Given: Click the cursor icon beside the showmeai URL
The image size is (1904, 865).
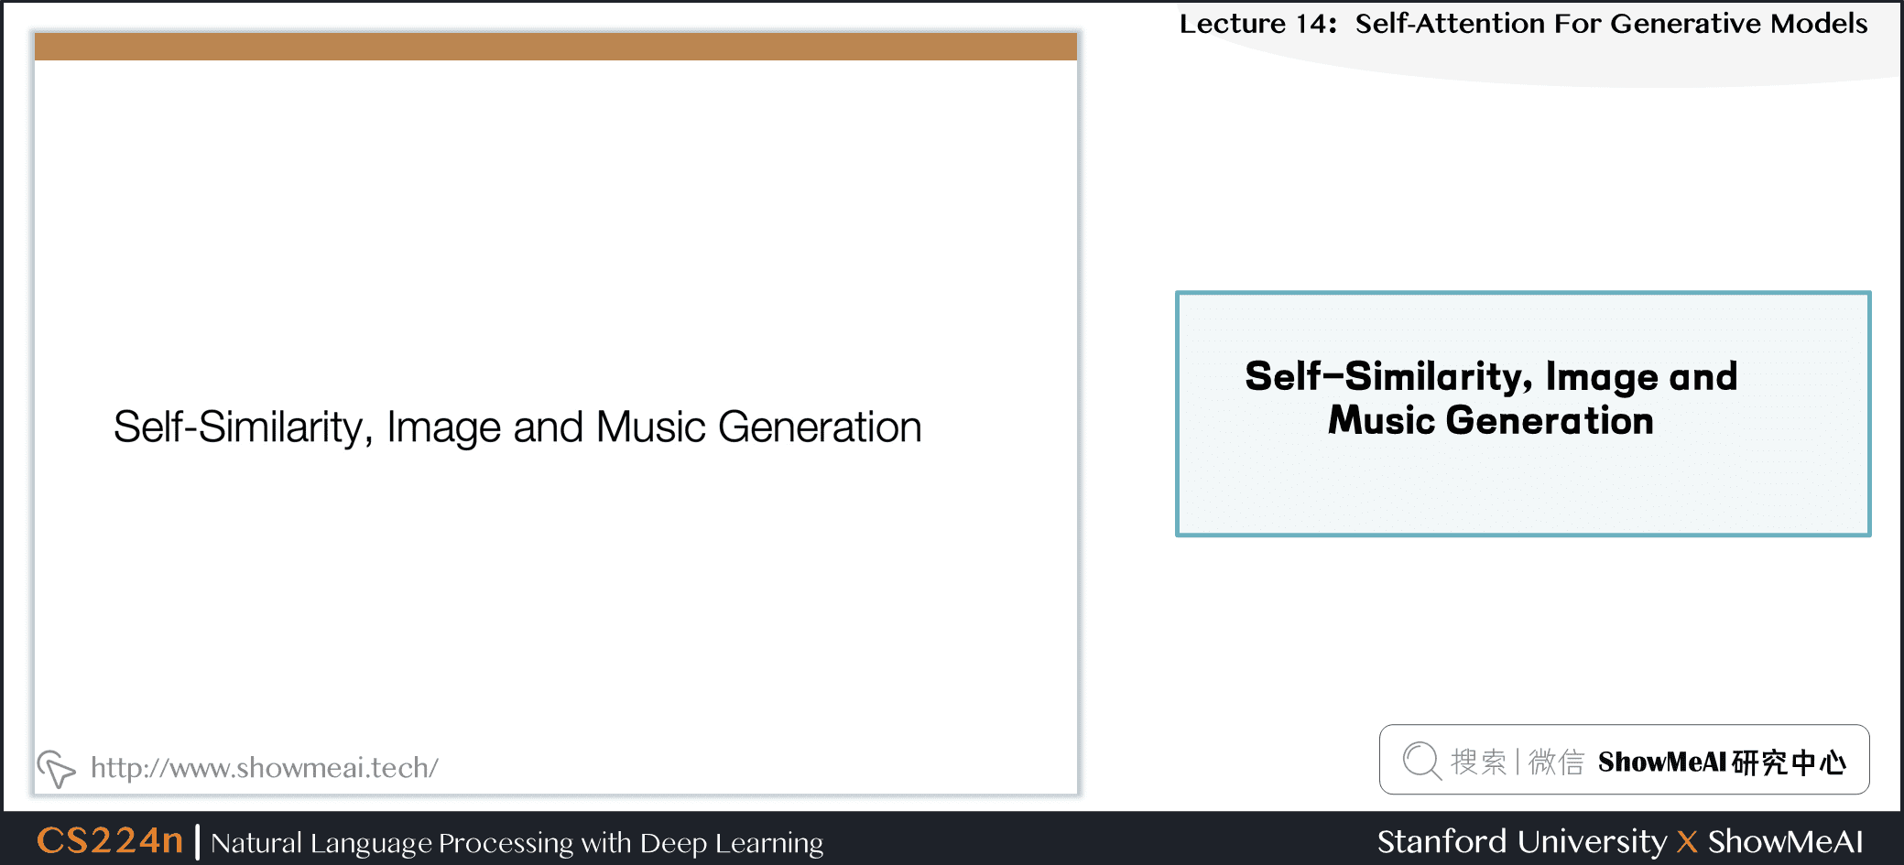Looking at the screenshot, I should point(56,769).
